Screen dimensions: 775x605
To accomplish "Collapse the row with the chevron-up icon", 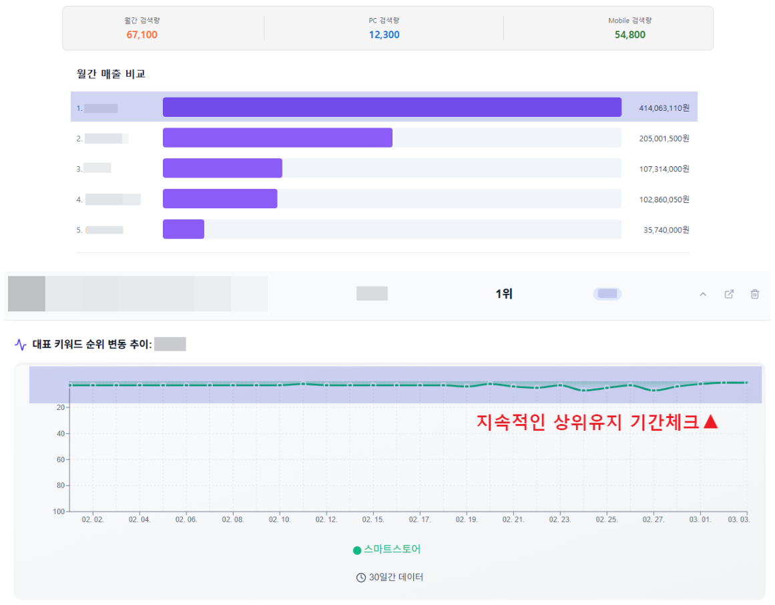I will pyautogui.click(x=703, y=294).
